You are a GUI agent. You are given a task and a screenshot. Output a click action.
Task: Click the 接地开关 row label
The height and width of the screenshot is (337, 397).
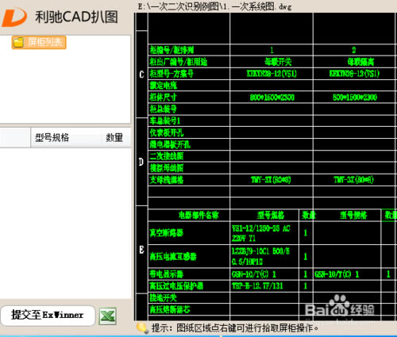pos(163,297)
